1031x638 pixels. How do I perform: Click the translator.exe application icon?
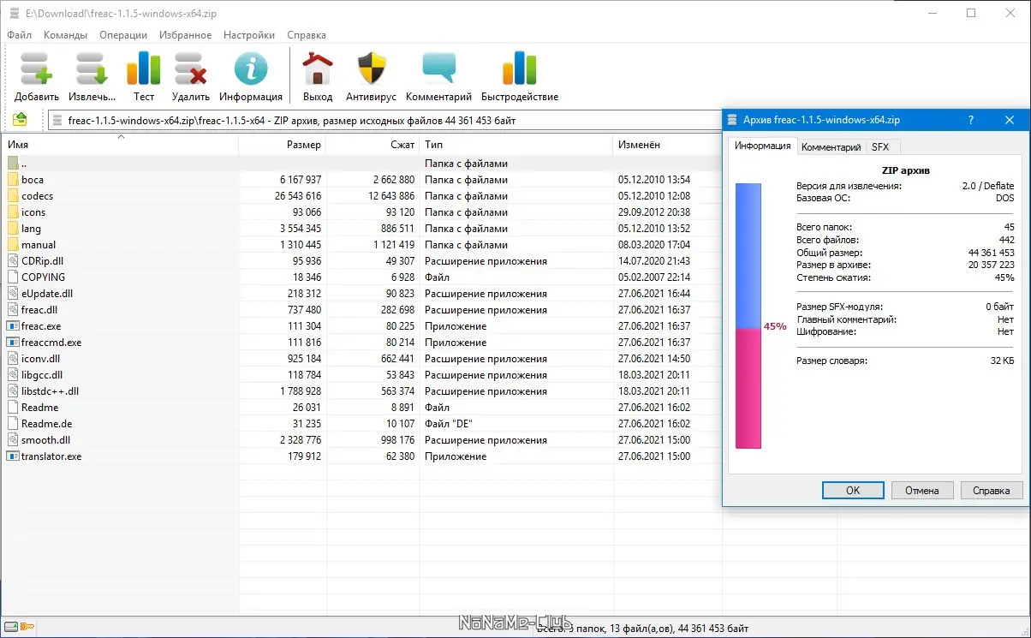pos(13,456)
